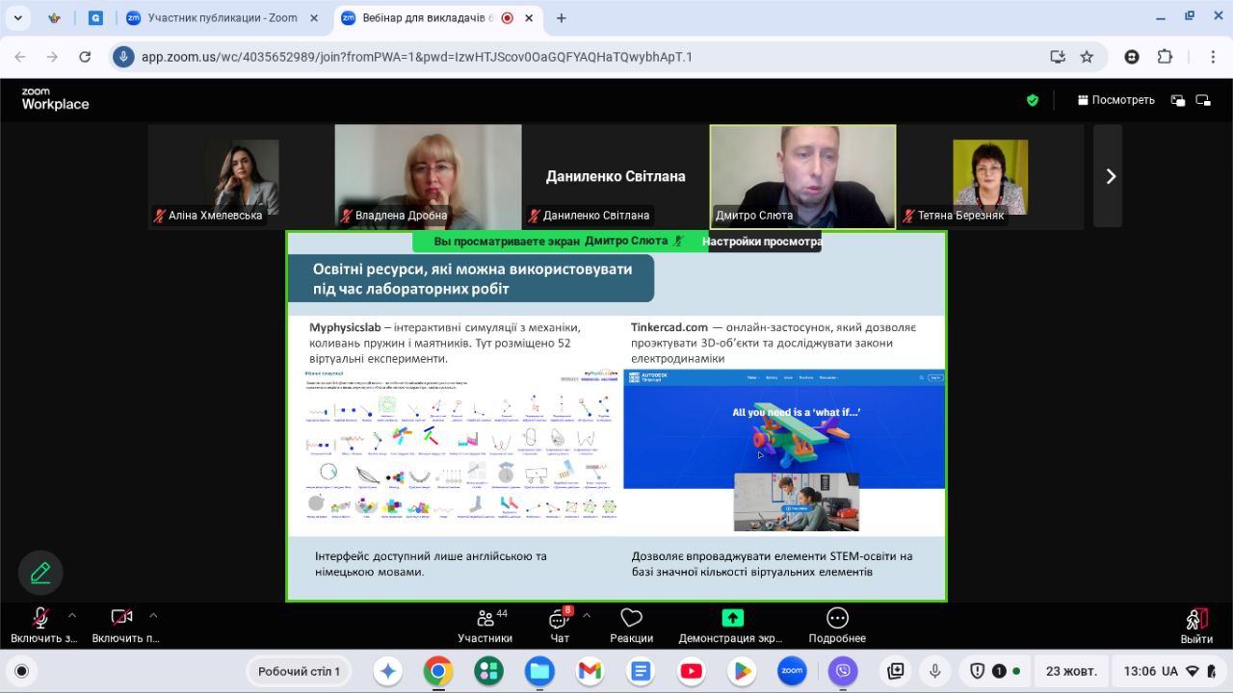This screenshot has height=693, width=1233.
Task: Leave the meeting via exit icon
Action: 1196,619
